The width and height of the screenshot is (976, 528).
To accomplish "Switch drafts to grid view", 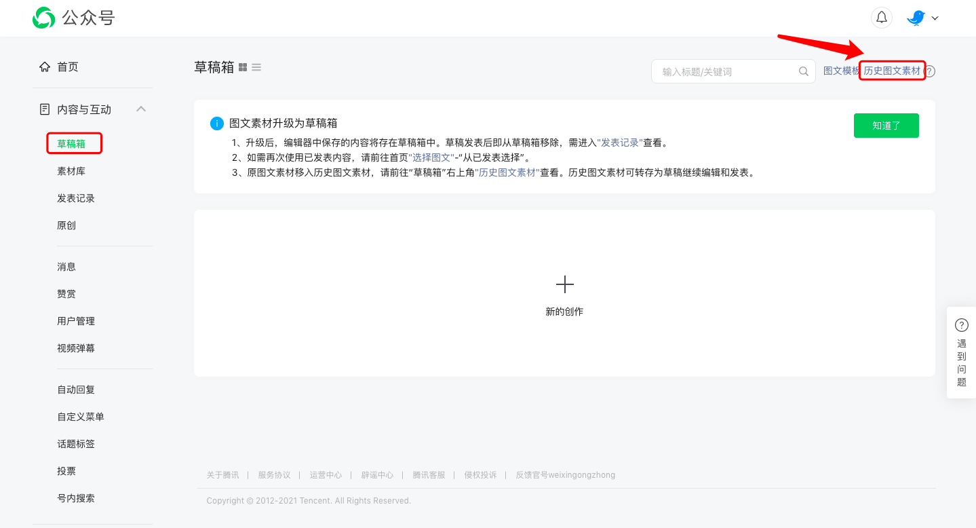I will [x=242, y=67].
